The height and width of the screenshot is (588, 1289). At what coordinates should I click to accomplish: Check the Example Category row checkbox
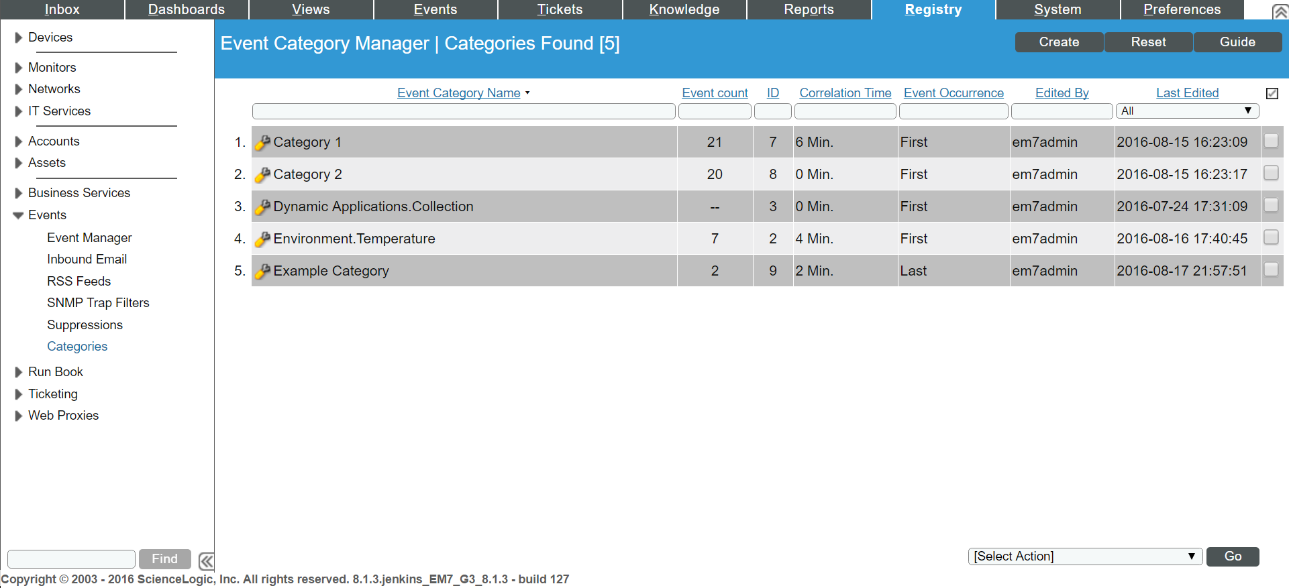[1271, 270]
